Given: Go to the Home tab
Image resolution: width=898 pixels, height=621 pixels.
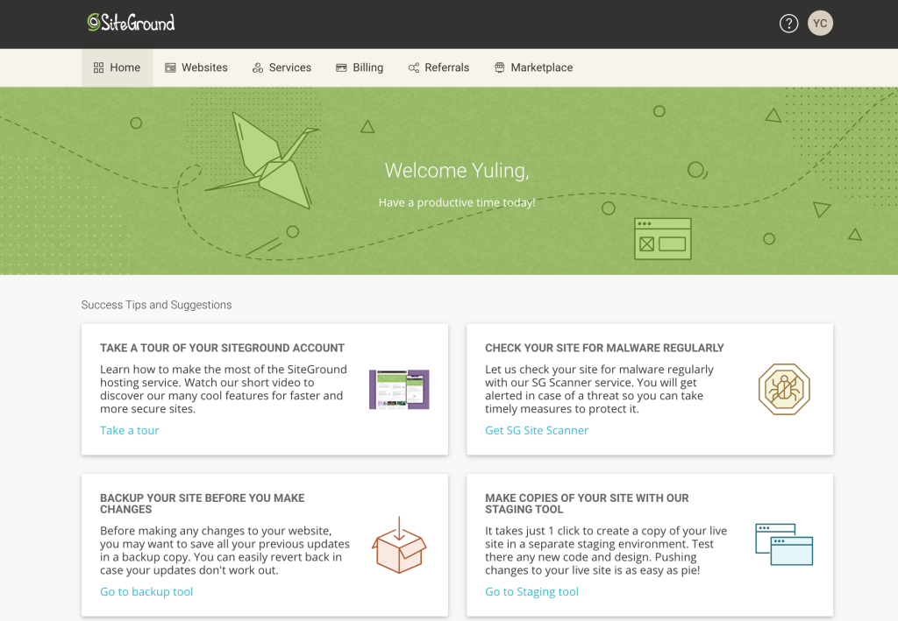Looking at the screenshot, I should tap(118, 67).
